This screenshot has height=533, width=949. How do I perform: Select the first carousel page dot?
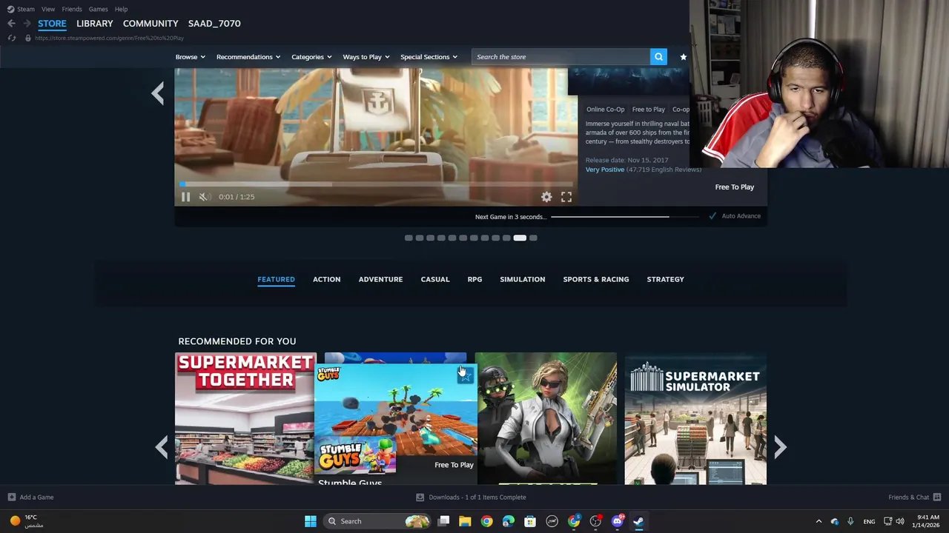(409, 238)
